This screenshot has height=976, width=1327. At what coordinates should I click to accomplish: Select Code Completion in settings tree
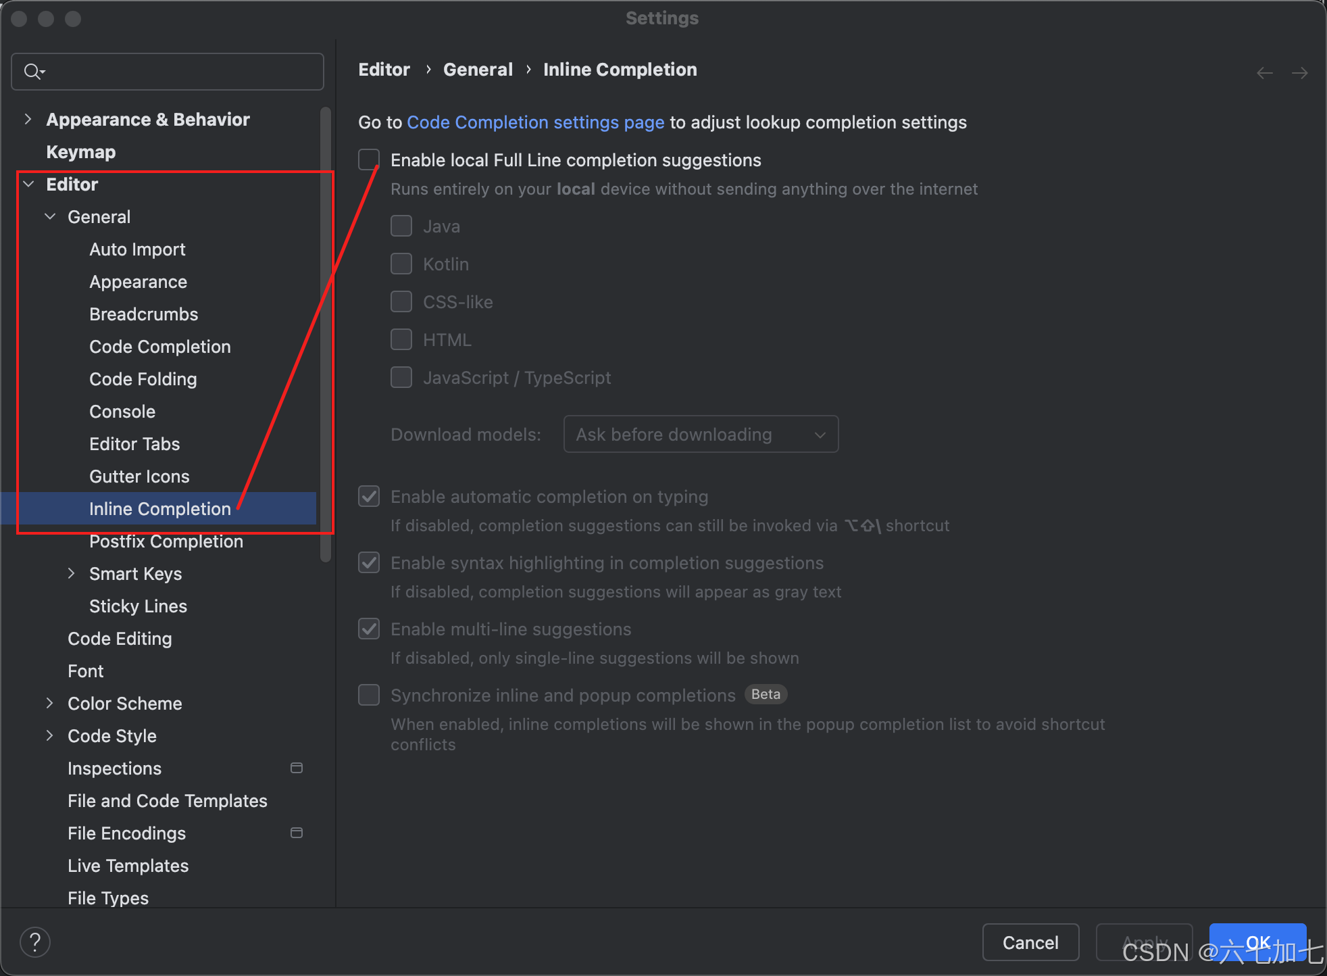click(x=160, y=347)
